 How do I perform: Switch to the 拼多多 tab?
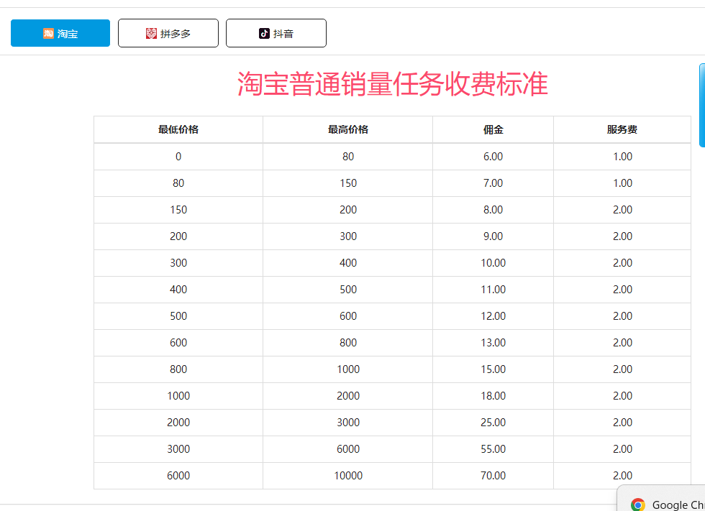coord(168,33)
